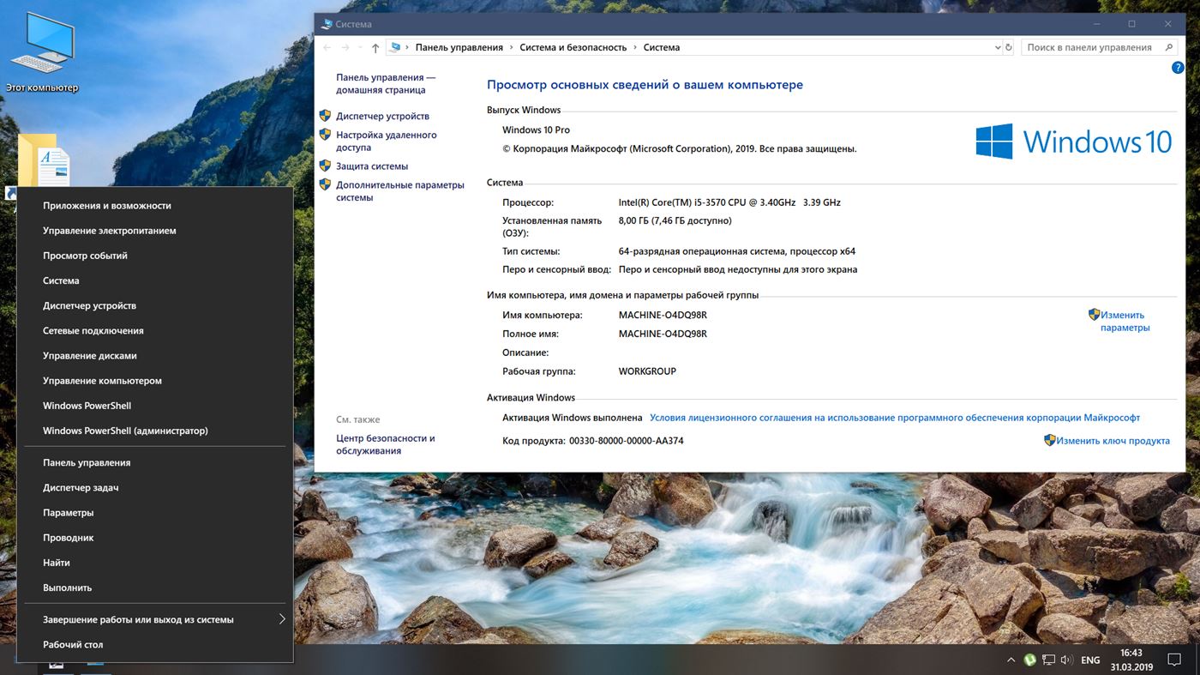
Task: Select the documents folder shortcut on desktop
Action: click(x=45, y=160)
